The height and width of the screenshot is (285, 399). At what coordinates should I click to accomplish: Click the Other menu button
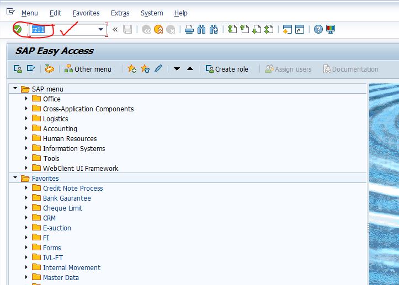88,69
